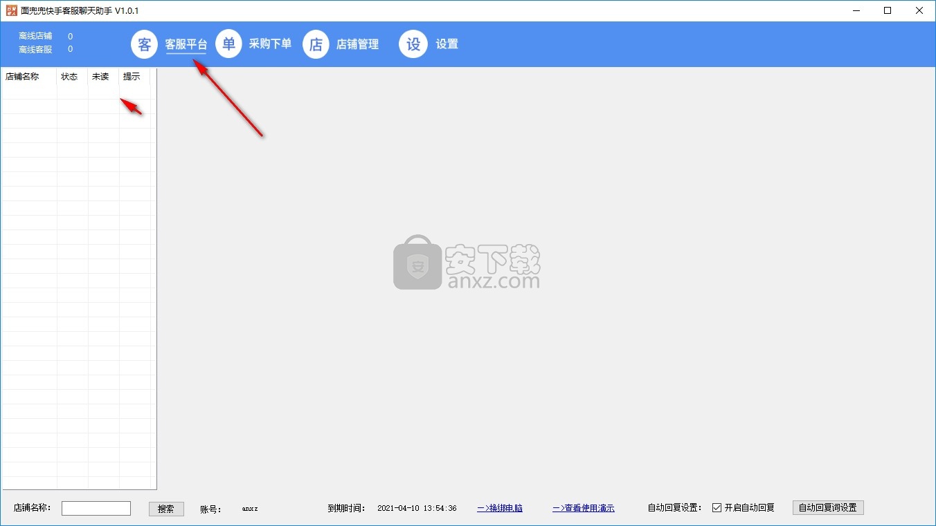Focus the 店铺名称 search input field
The width and height of the screenshot is (936, 526).
[x=96, y=508]
